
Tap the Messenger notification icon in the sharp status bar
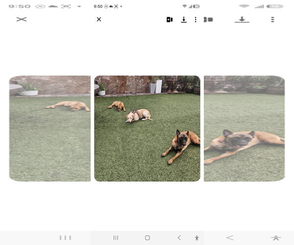pyautogui.click(x=106, y=6)
